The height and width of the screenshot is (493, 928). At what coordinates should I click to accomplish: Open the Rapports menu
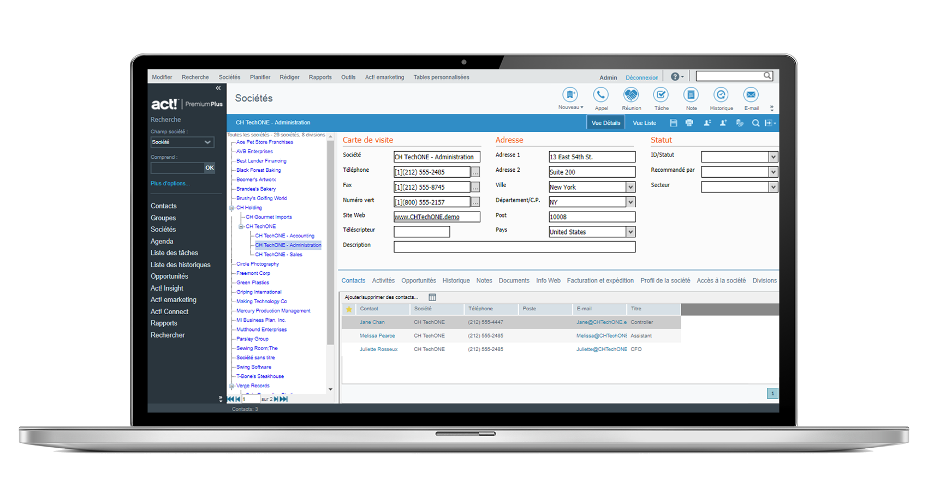tap(320, 77)
